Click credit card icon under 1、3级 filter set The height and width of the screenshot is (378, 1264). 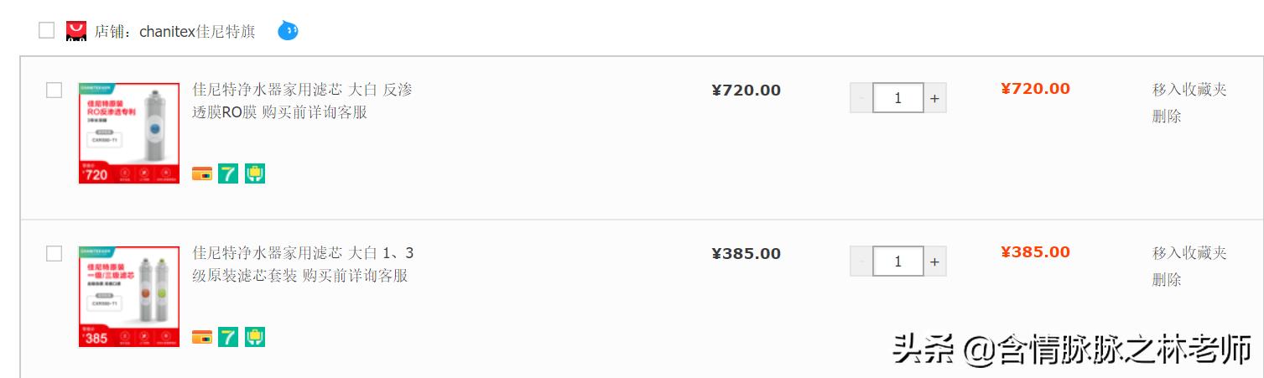click(x=201, y=337)
